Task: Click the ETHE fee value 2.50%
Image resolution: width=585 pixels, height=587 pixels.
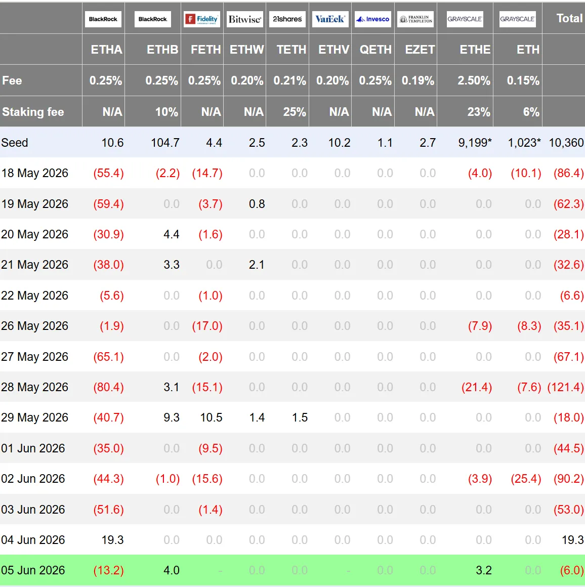Action: point(474,80)
